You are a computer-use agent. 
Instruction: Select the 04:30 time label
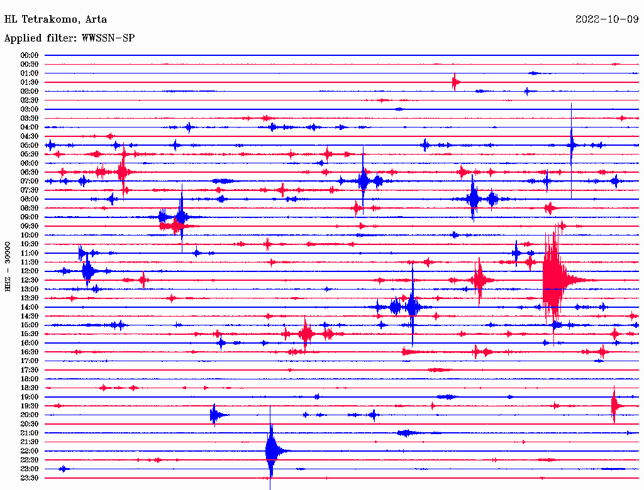click(30, 136)
